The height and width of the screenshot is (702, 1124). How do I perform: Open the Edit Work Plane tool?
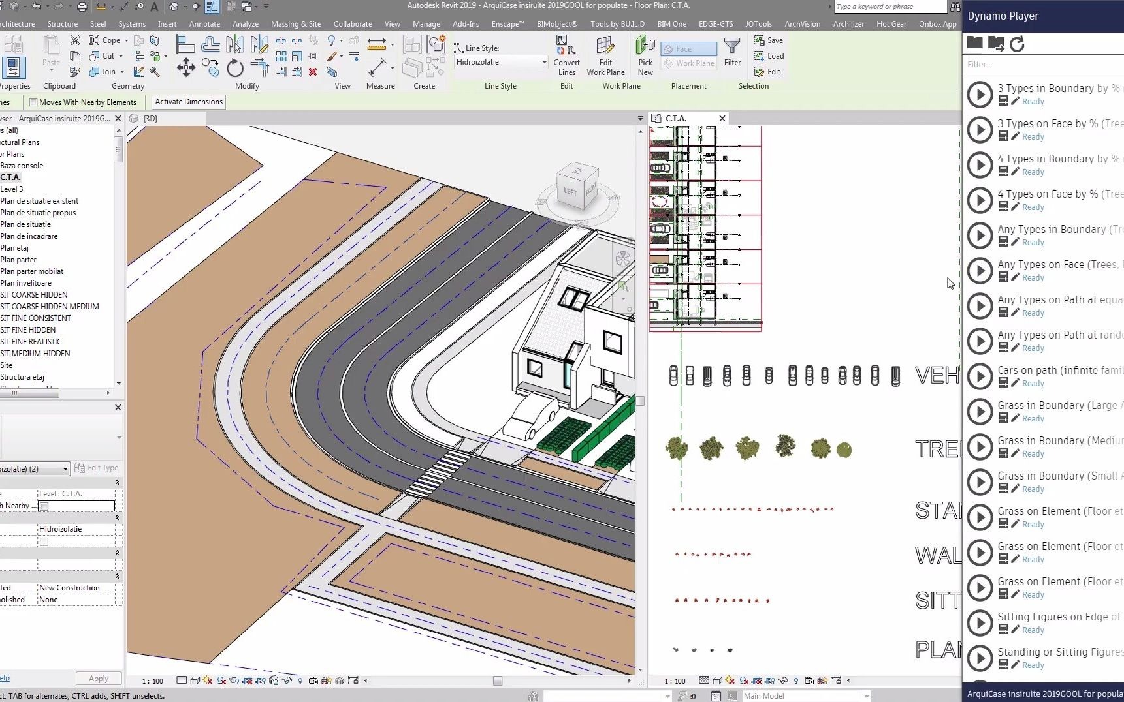pos(605,55)
